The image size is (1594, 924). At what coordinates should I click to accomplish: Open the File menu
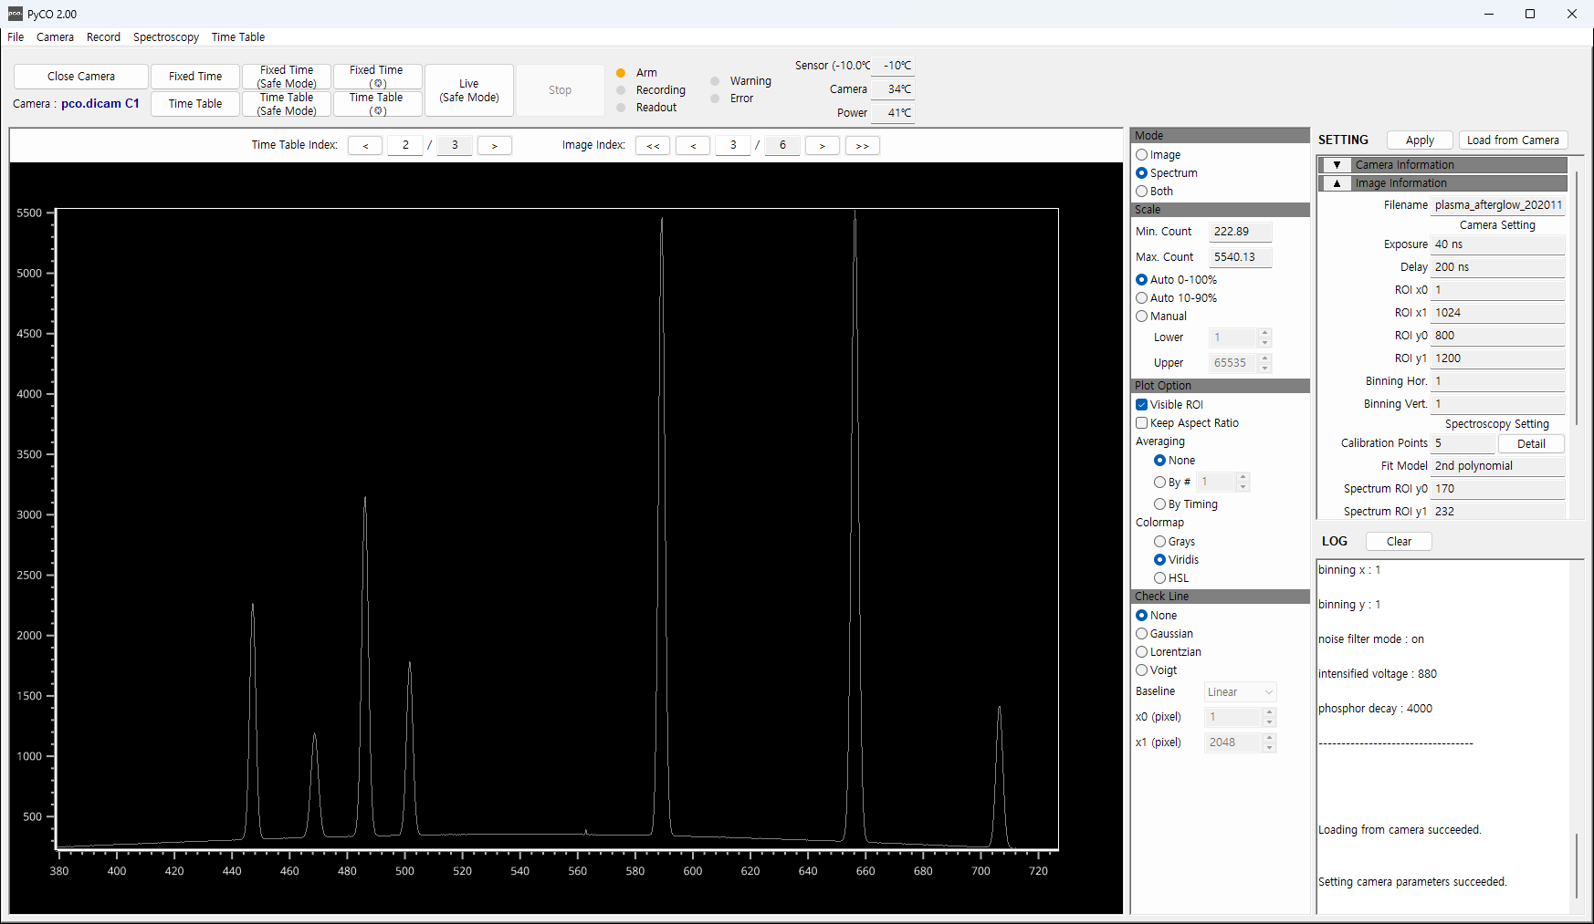16,37
